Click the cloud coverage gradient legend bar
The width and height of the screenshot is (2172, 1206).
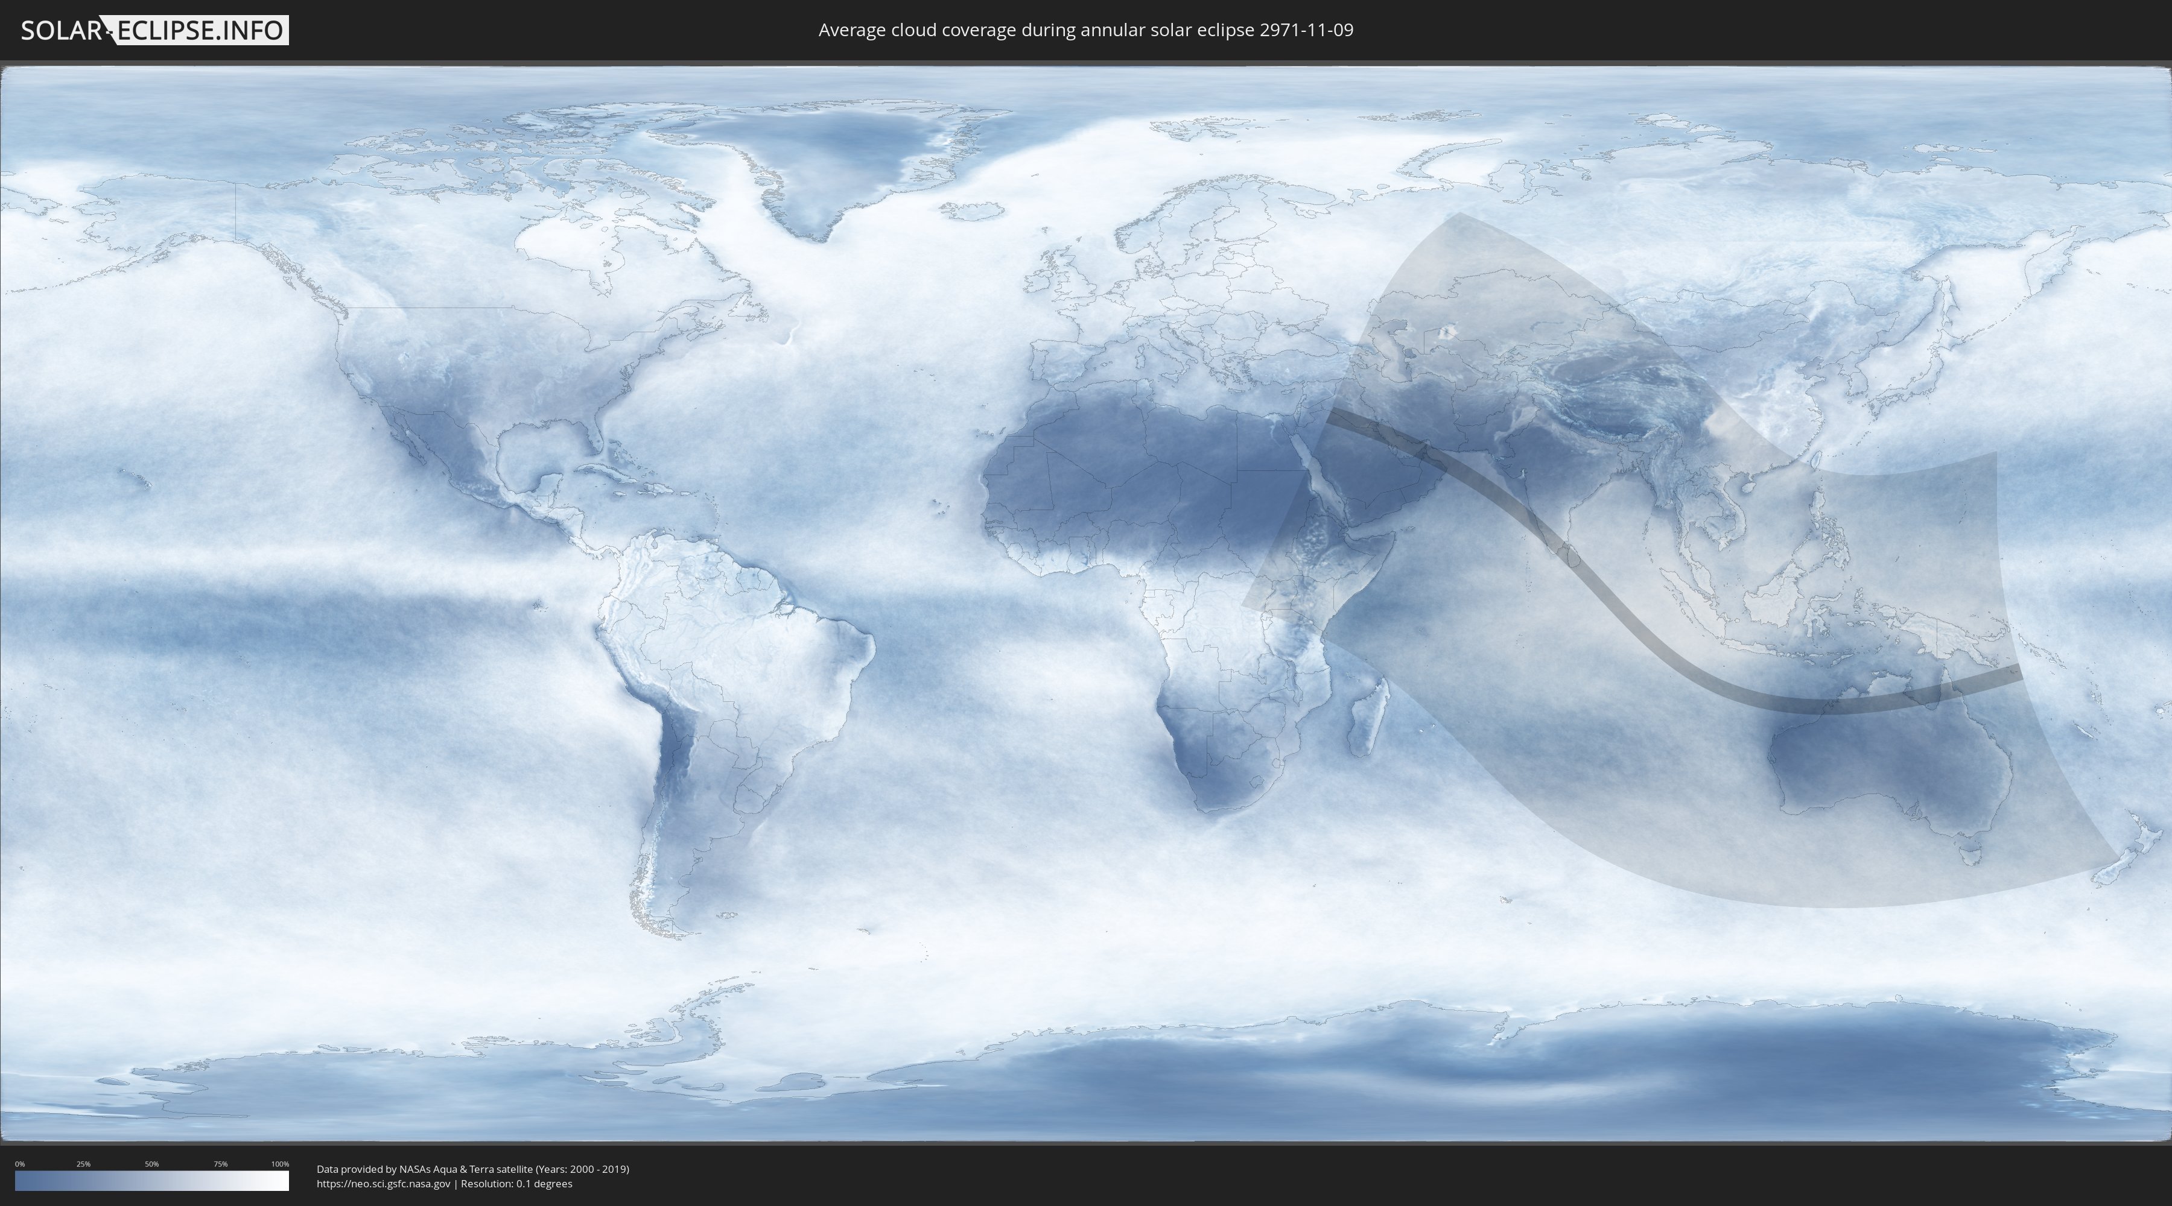tap(152, 1181)
